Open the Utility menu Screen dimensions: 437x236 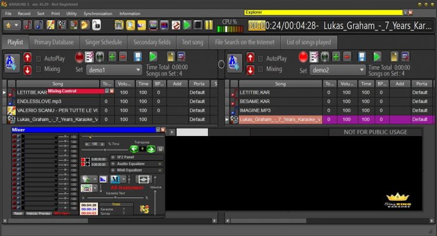[x=71, y=13]
